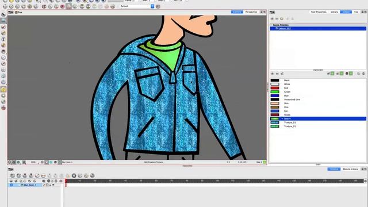Viewport: 368px width, 207px height.
Task: Switch to the Library tab
Action: (x=335, y=11)
